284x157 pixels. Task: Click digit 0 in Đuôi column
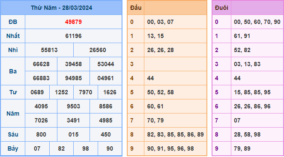tap(217, 22)
